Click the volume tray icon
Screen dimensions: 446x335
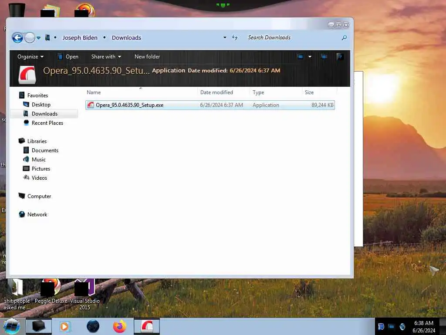(402, 326)
